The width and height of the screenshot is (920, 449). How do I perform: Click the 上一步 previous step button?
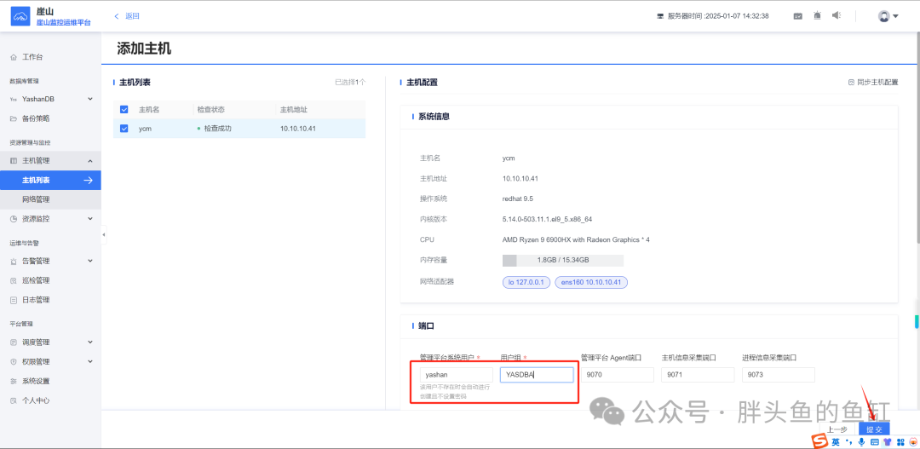click(x=837, y=429)
